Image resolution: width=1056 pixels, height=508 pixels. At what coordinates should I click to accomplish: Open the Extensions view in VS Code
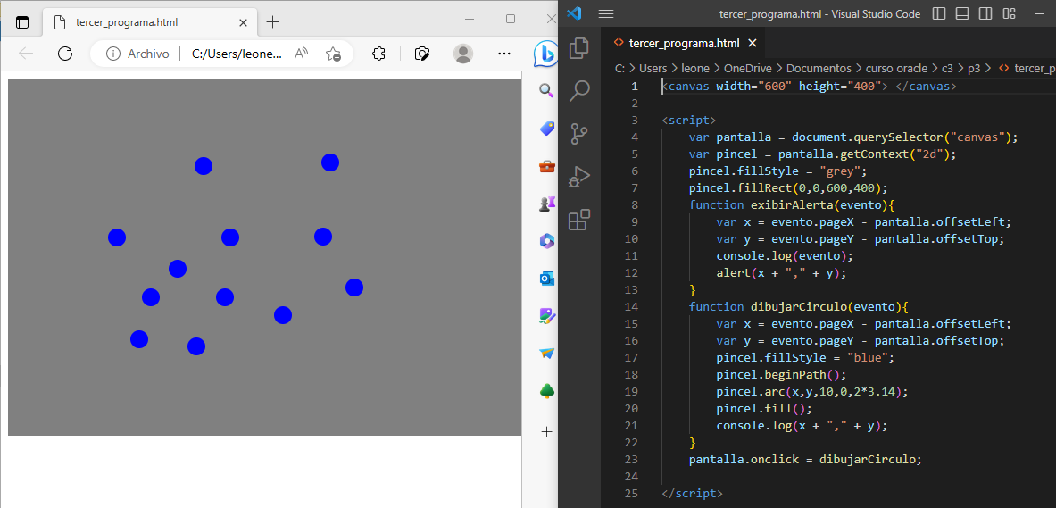pos(579,220)
